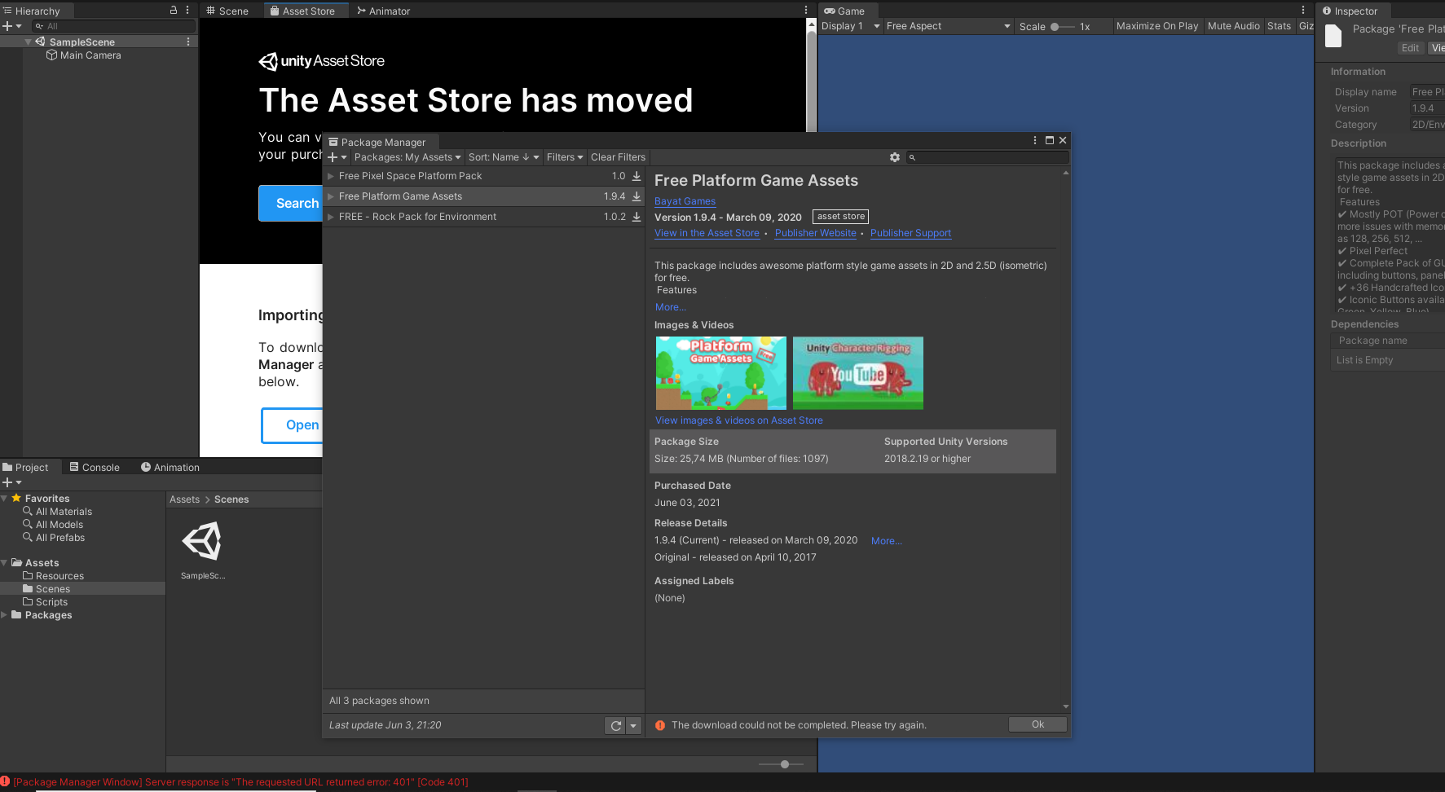Screen dimensions: 1445x792
Task: Click the Package Manager search field
Action: click(x=986, y=157)
